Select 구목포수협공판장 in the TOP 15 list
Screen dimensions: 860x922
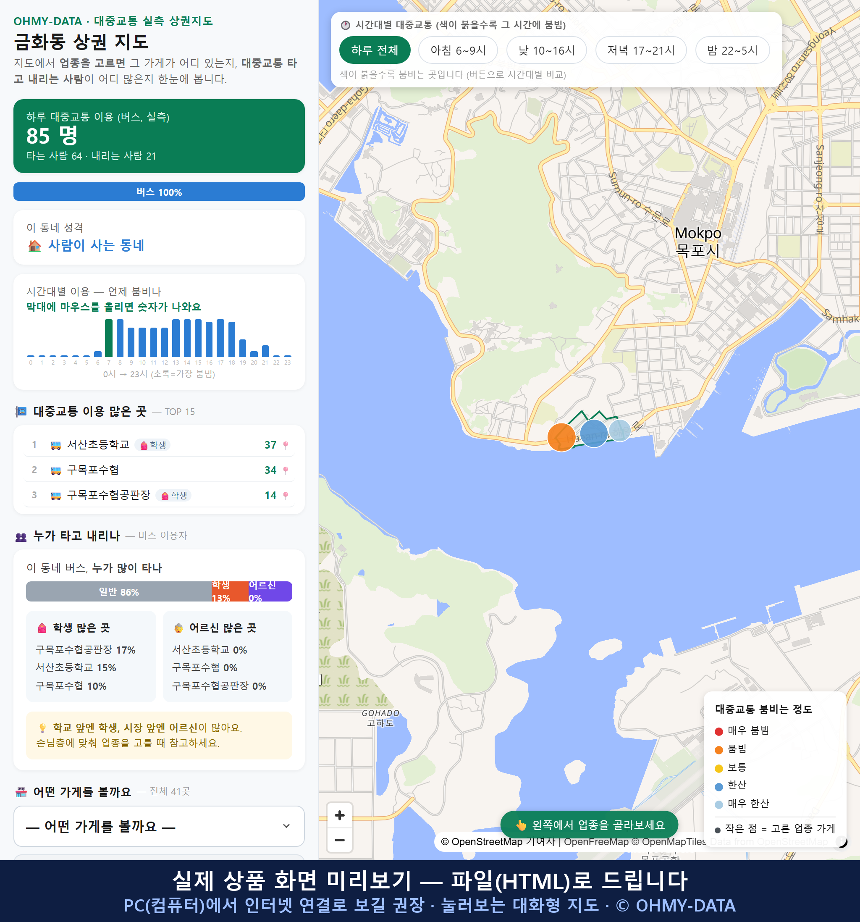tap(159, 495)
